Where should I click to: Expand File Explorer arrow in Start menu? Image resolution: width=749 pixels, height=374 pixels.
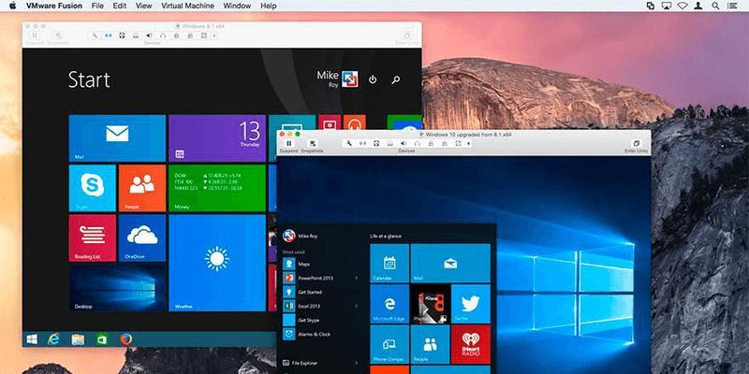click(x=357, y=363)
